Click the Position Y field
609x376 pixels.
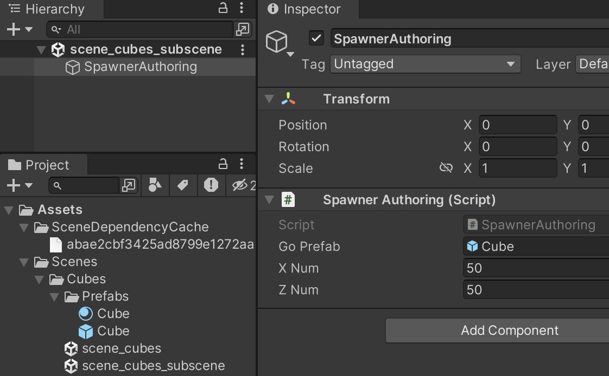(593, 125)
